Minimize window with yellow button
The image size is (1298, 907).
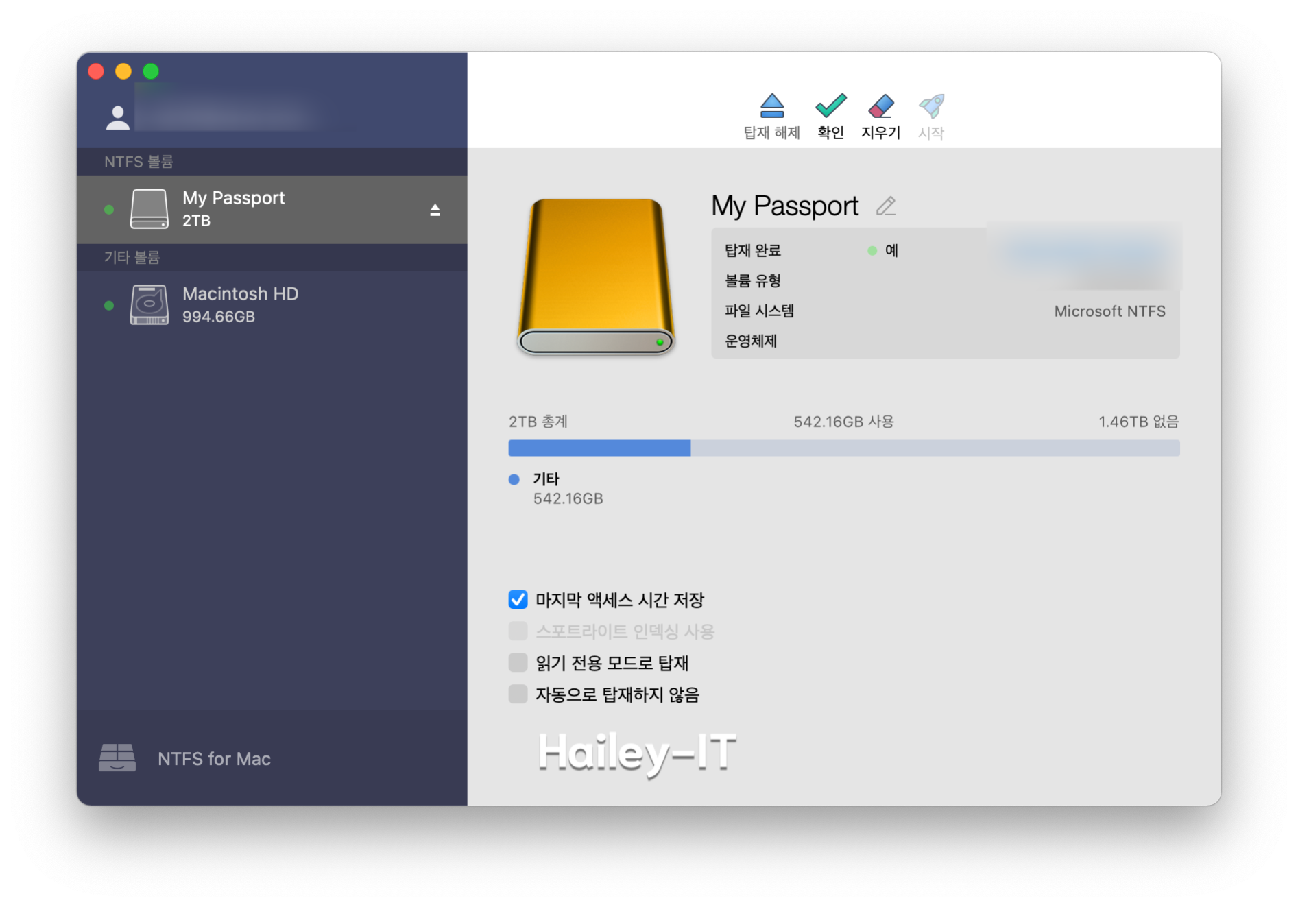pos(123,71)
